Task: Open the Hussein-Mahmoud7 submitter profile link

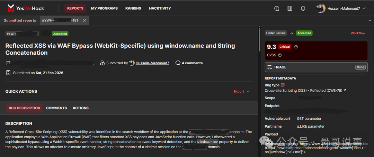Action: coord(152,63)
